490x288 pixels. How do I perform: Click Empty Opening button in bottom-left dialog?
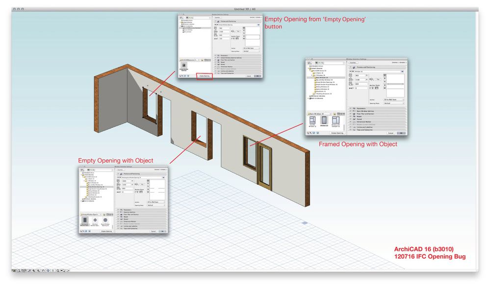tap(106, 231)
